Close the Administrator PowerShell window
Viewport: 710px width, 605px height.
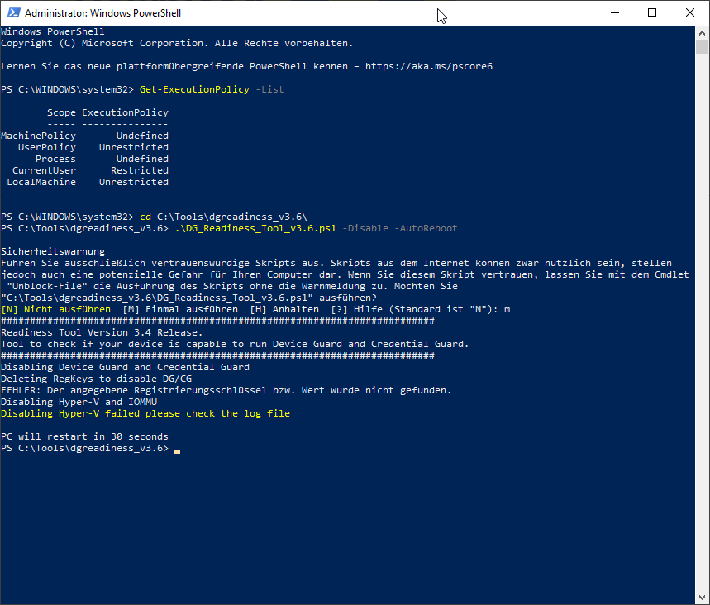click(x=690, y=13)
